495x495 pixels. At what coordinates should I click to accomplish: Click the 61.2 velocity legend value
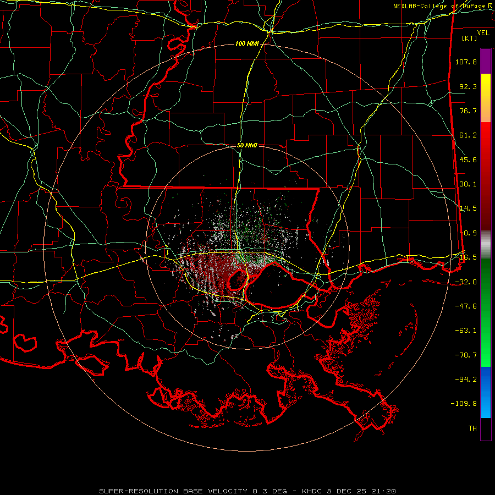click(x=468, y=135)
